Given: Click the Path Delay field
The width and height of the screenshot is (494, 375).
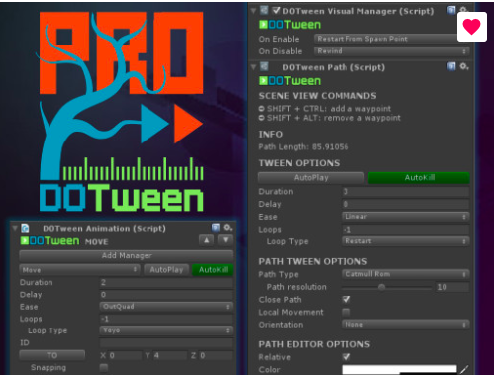Looking at the screenshot, I should point(406,204).
